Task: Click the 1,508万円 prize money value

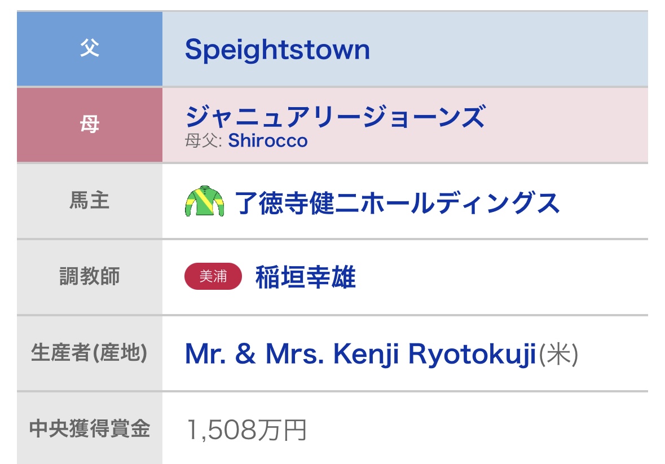Action: [x=246, y=430]
